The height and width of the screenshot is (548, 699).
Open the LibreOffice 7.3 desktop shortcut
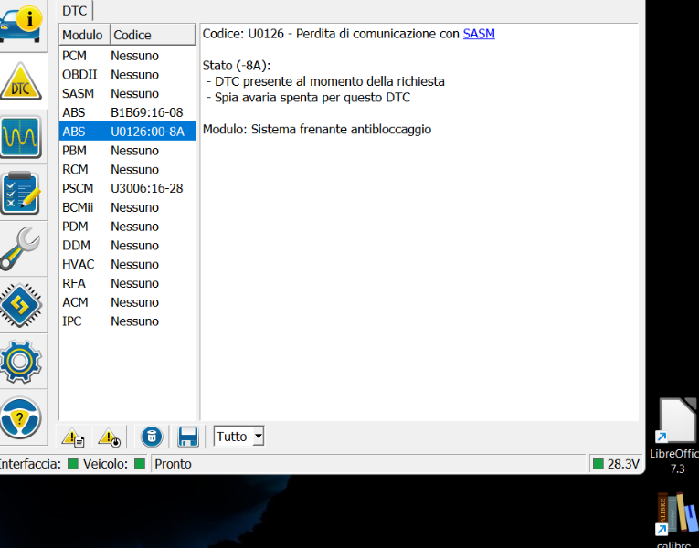[677, 436]
